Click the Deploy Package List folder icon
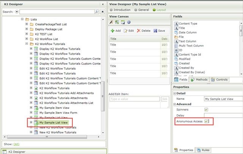 coord(31,29)
